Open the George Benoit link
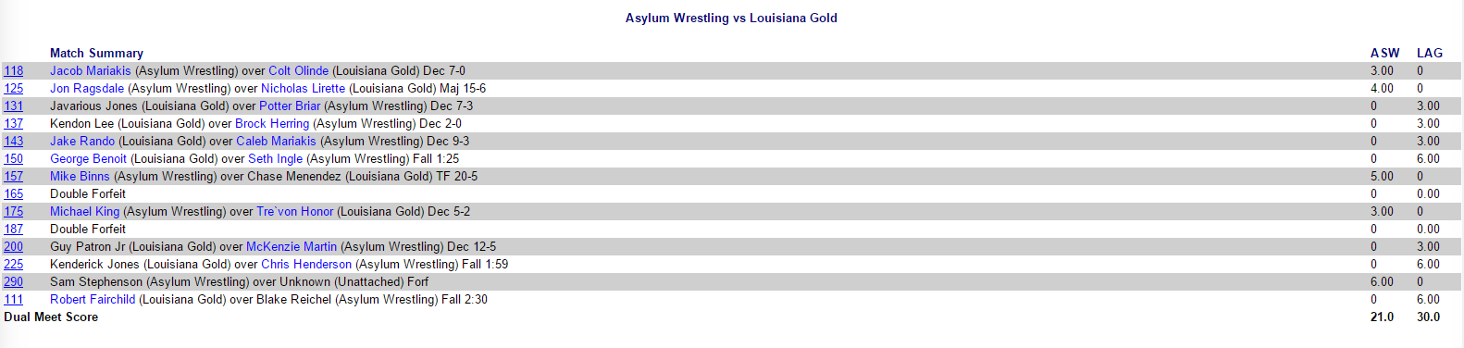 point(88,158)
